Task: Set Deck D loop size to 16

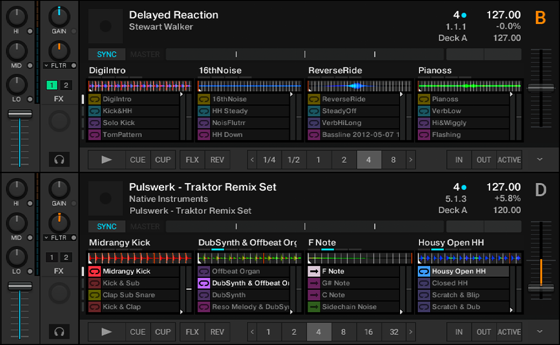Action: click(x=368, y=332)
